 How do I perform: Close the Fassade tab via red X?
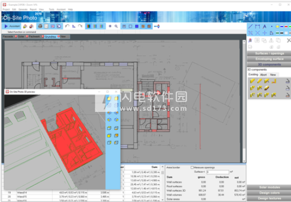coord(16,36)
